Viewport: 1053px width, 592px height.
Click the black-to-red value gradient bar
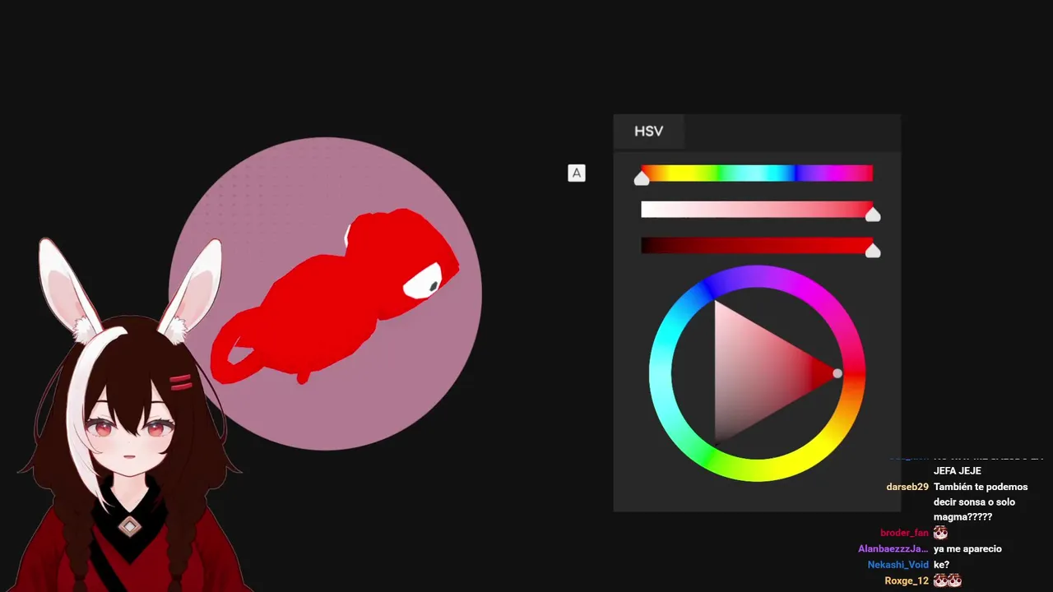tap(757, 245)
